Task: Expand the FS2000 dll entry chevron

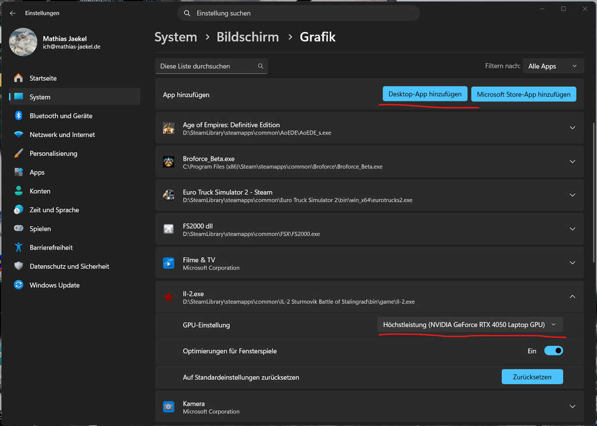Action: 573,229
